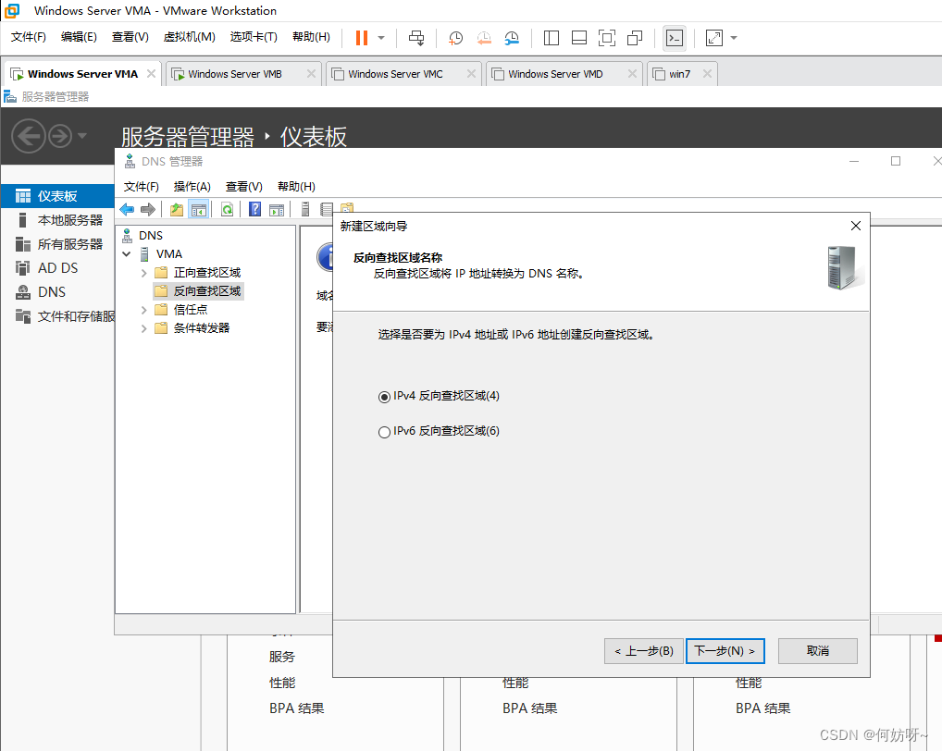Expand the 条件转发器 tree node
Image resolution: width=942 pixels, height=751 pixels.
pos(143,328)
